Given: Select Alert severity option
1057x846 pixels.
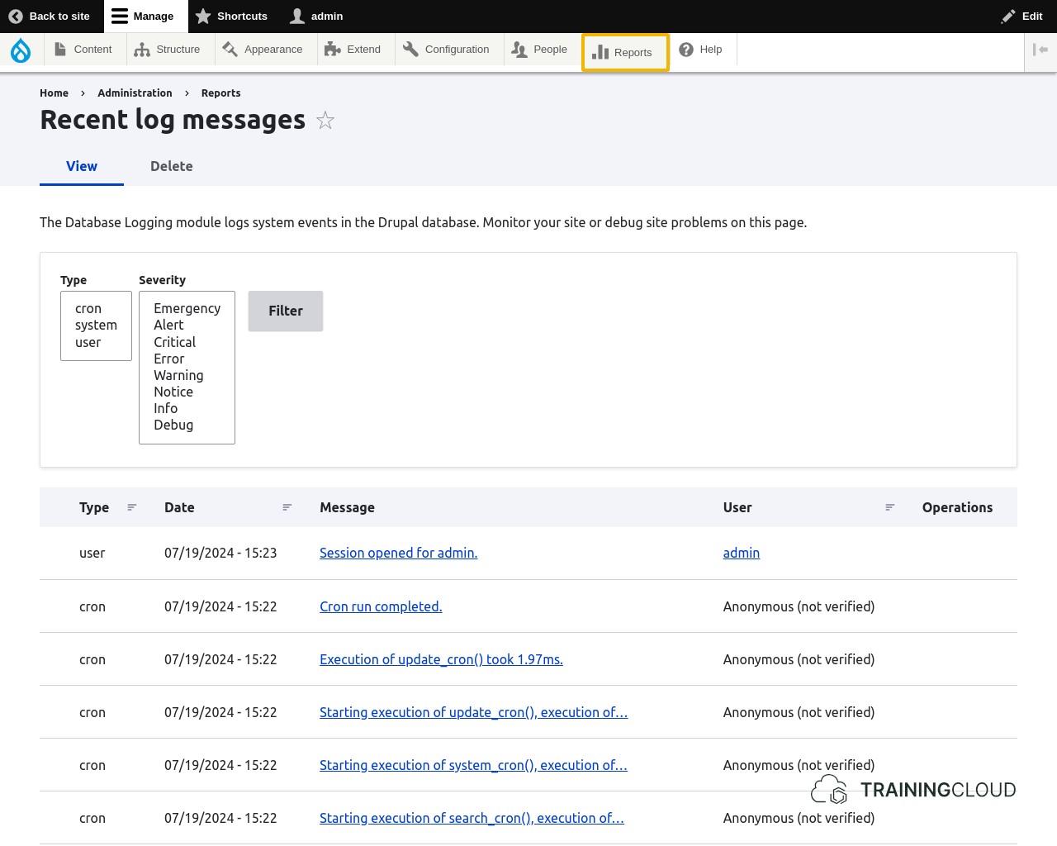Looking at the screenshot, I should coord(187,325).
